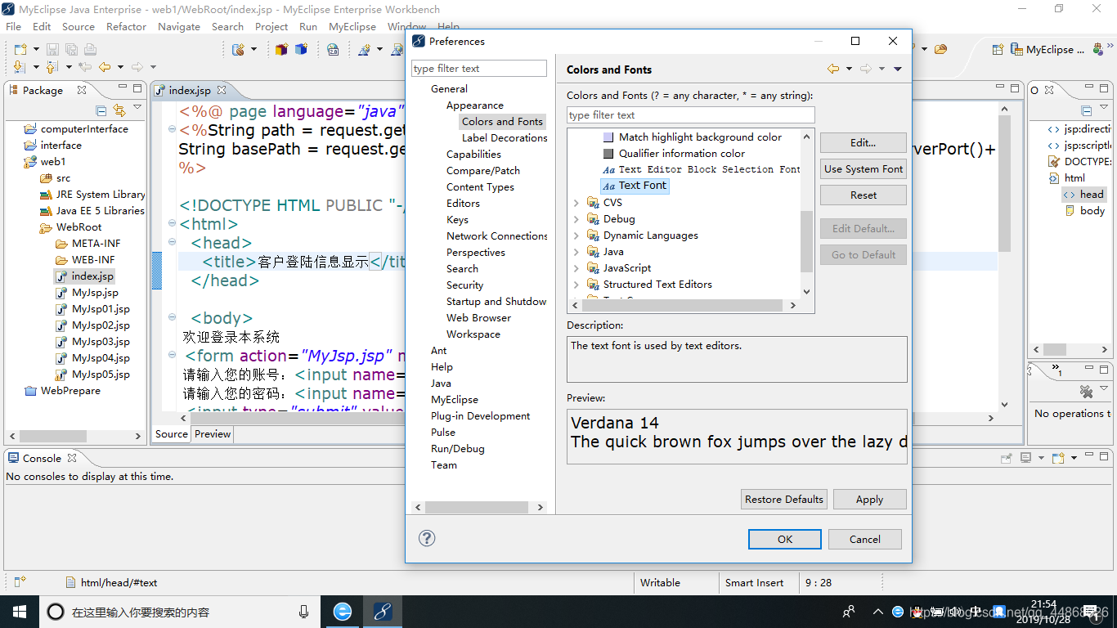Viewport: 1117px width, 628px height.
Task: Click the Apply button
Action: coord(869,499)
